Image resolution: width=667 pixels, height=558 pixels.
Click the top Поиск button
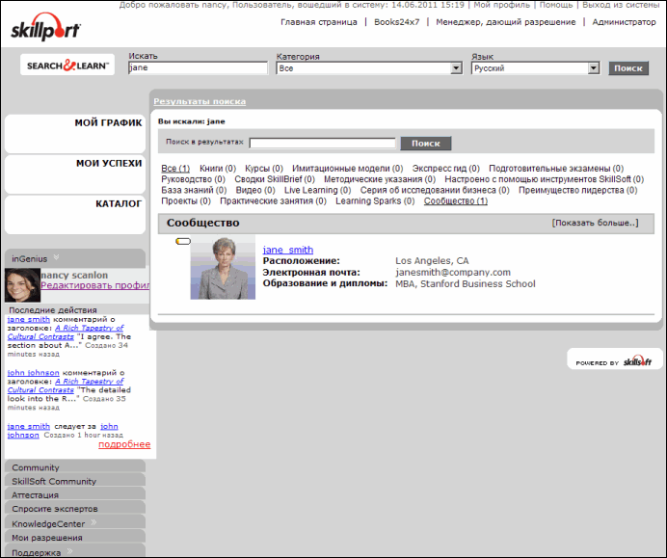(628, 68)
